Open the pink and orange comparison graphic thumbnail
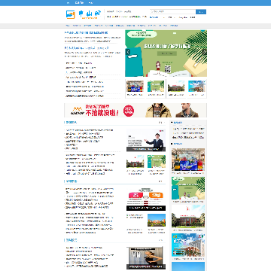 pos(146,199)
